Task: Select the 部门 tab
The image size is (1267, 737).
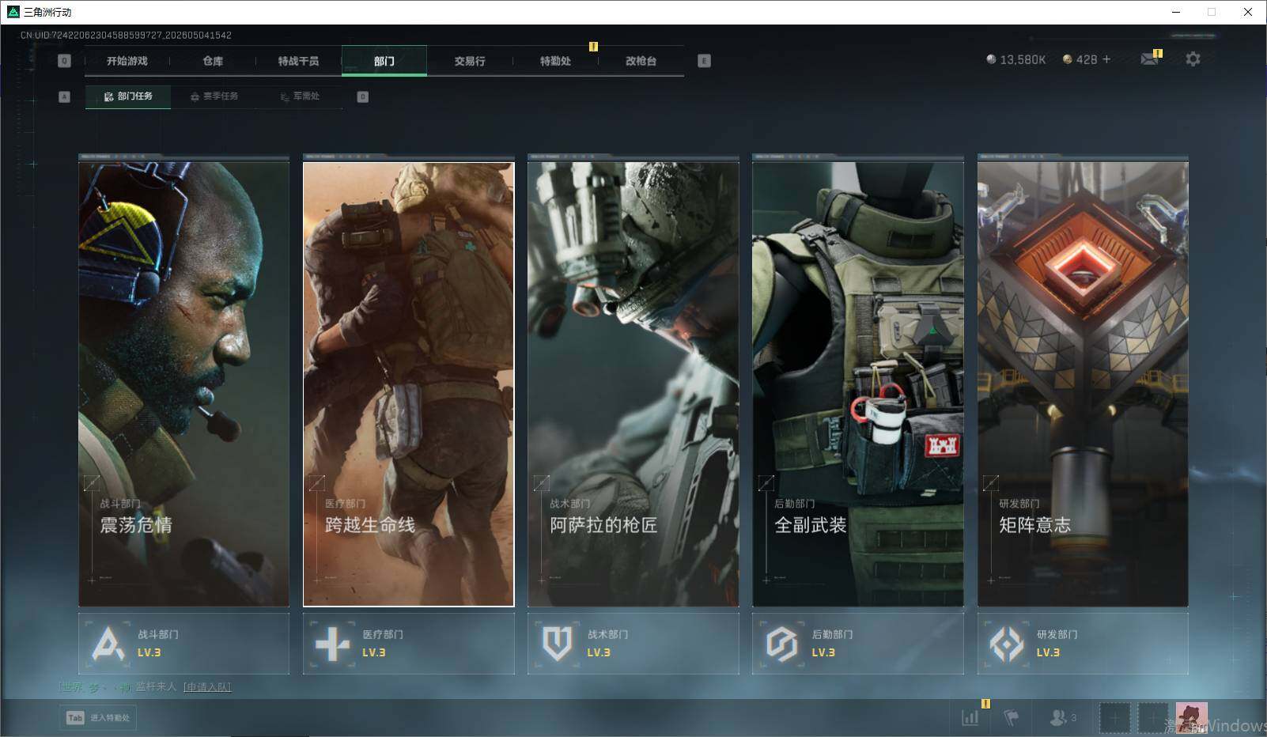Action: [x=384, y=61]
